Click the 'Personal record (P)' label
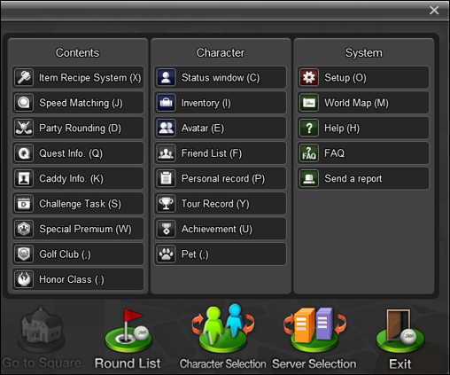450x375 pixels. [223, 178]
